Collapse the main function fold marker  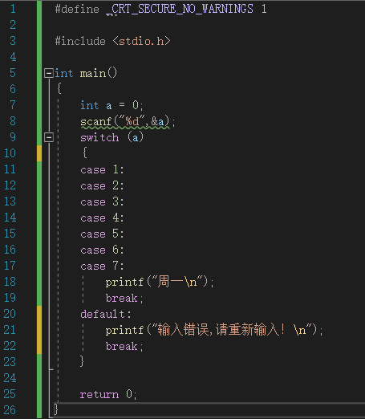point(49,73)
